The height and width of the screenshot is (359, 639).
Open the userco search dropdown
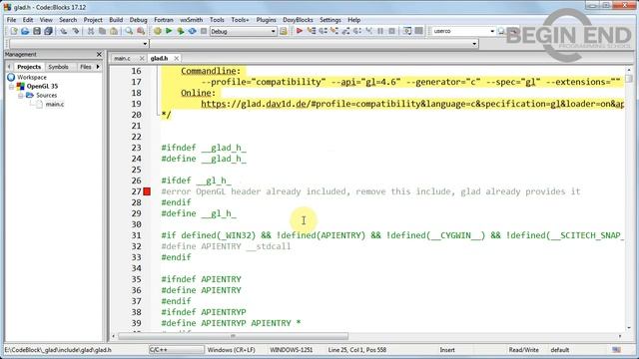pos(492,31)
